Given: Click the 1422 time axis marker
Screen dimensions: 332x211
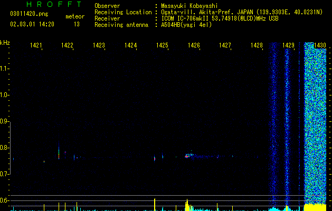Looking at the screenshot, I should coord(67,45).
